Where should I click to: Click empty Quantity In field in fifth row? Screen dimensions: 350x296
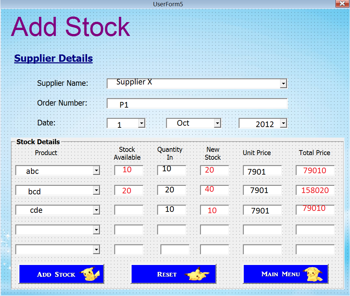175,249
